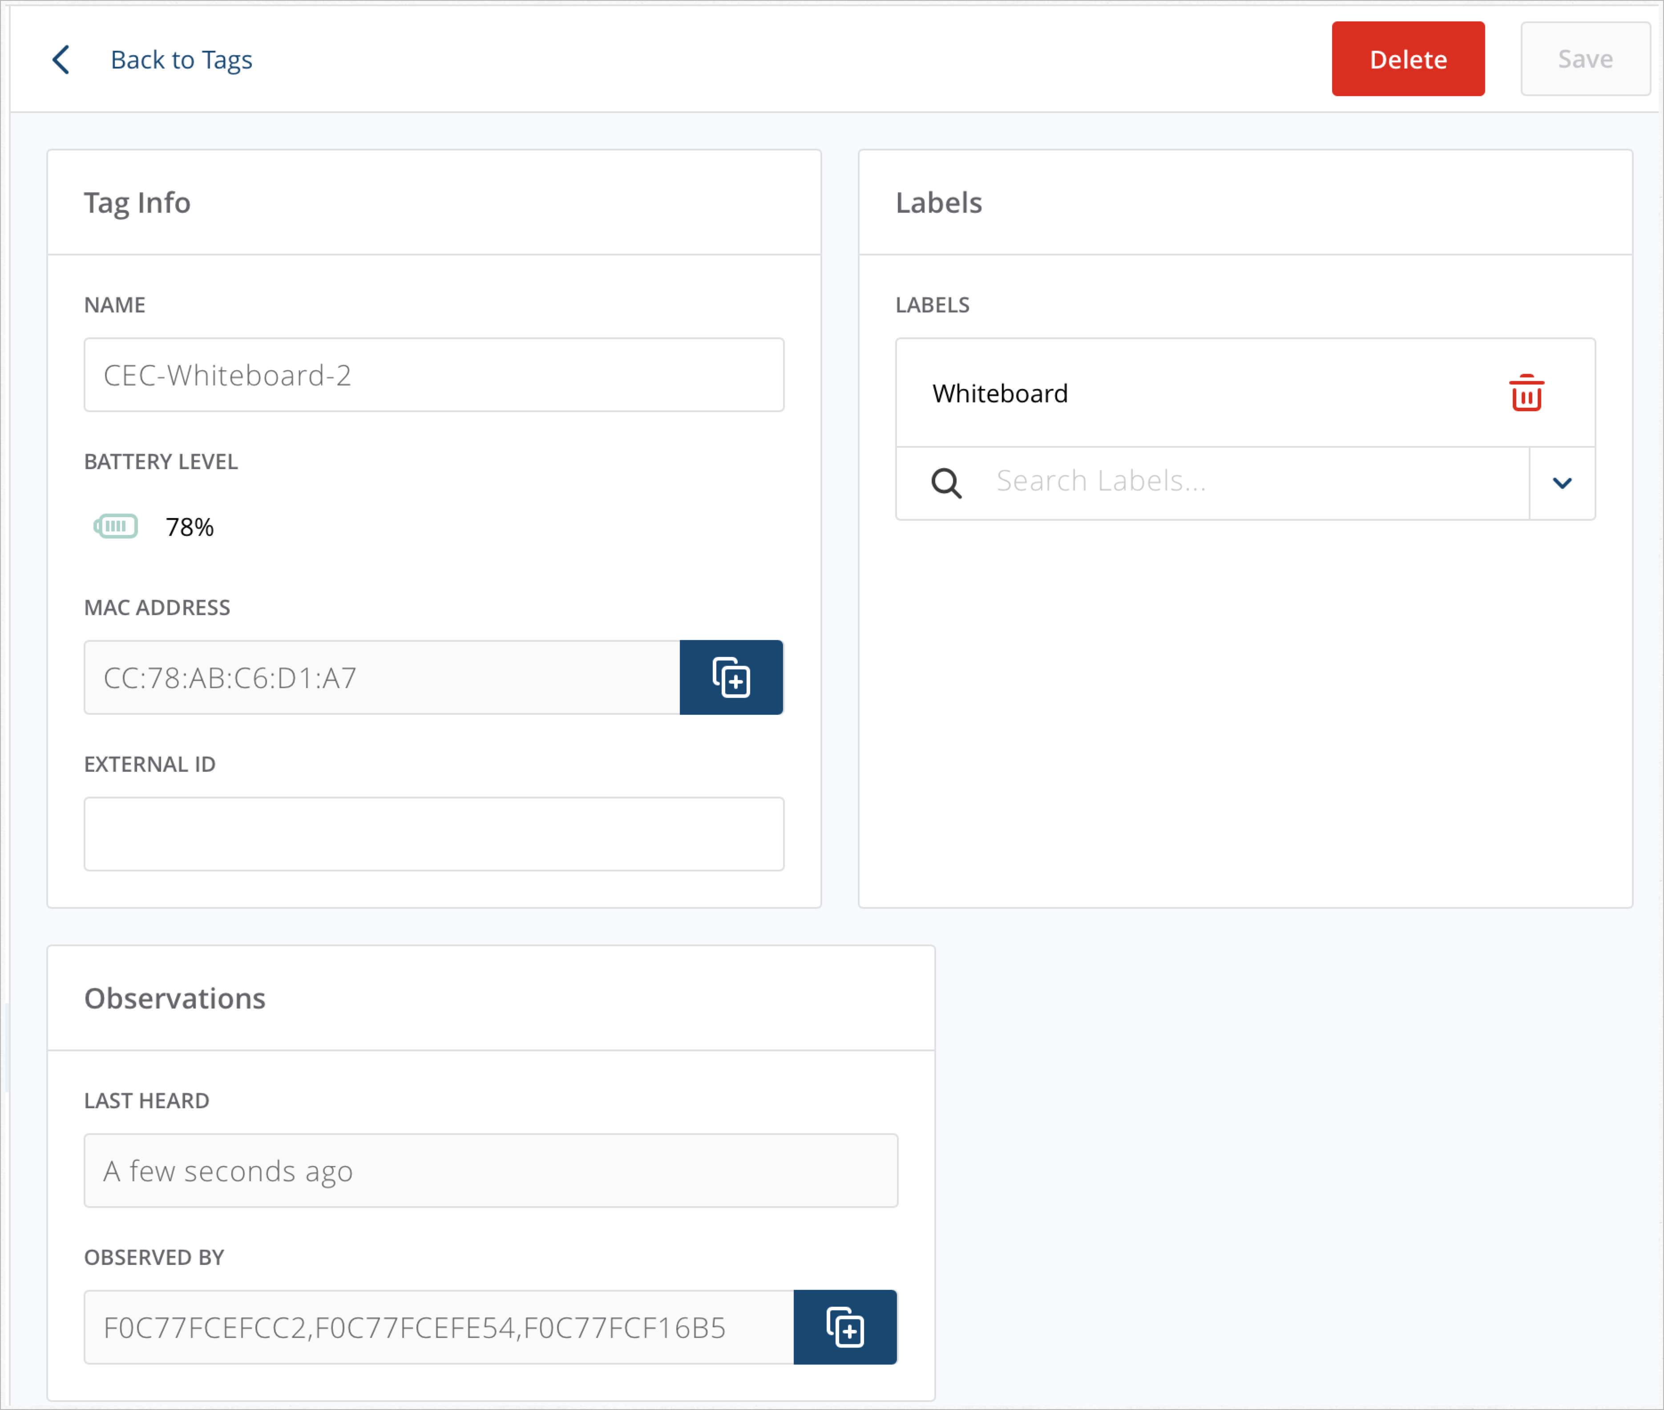Viewport: 1664px width, 1410px height.
Task: Delete this tag with the red button
Action: (x=1408, y=59)
